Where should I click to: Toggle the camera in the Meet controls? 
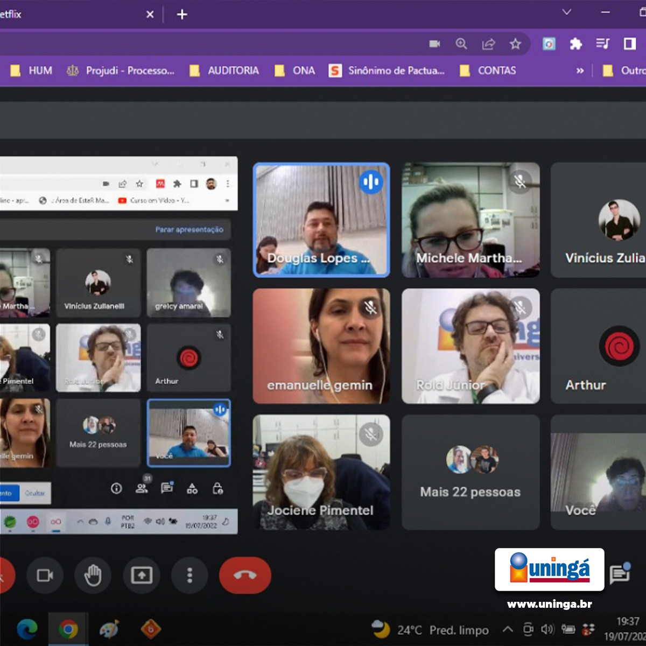click(45, 575)
